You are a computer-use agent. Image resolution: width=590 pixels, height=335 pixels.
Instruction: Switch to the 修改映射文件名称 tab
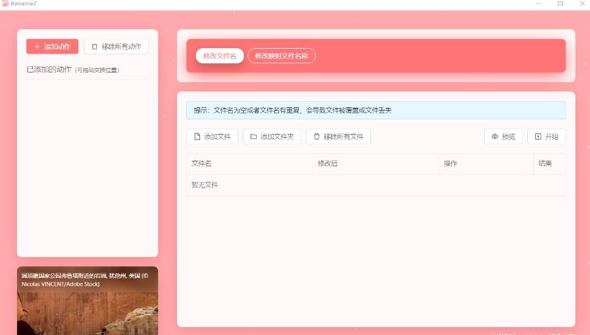tap(282, 56)
